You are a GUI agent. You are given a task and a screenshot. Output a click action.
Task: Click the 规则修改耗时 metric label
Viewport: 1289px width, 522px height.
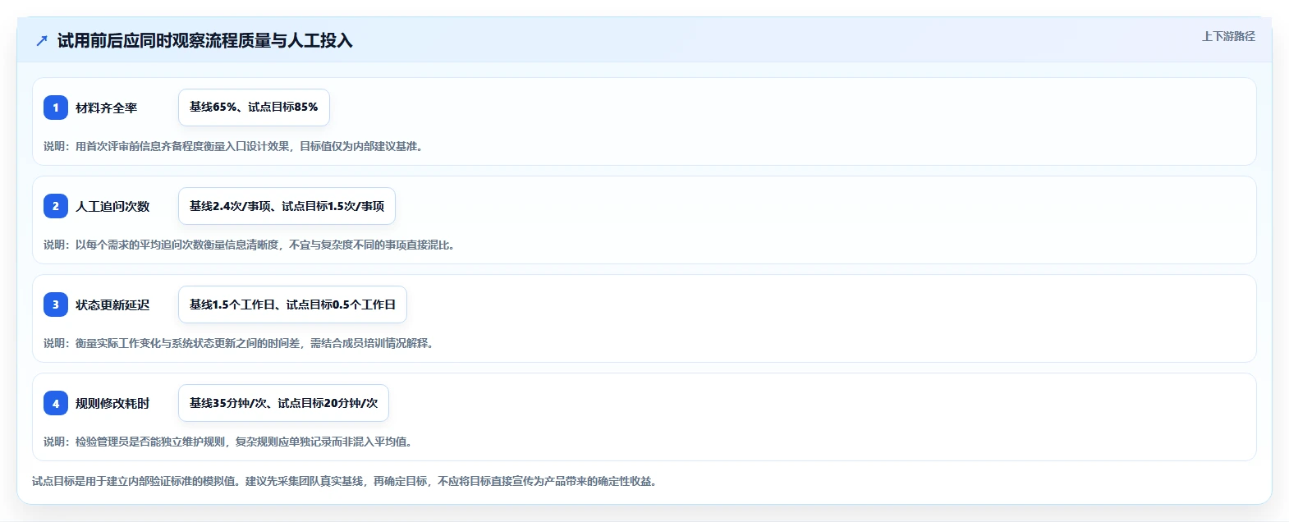pyautogui.click(x=112, y=403)
